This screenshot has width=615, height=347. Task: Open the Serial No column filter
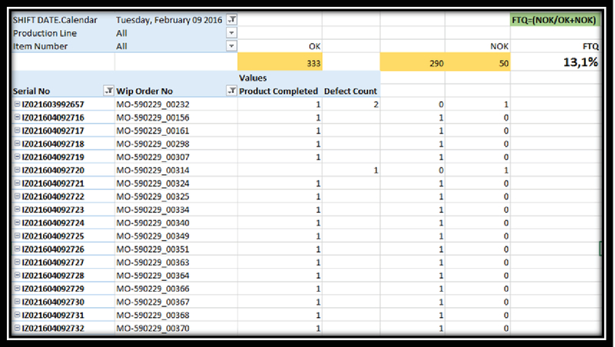click(x=108, y=91)
